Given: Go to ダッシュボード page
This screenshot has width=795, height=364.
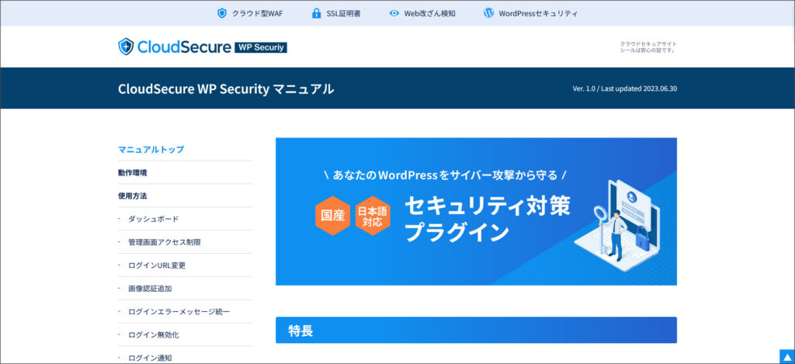Looking at the screenshot, I should tap(153, 219).
